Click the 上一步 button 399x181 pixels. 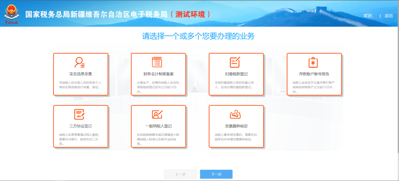pyautogui.click(x=180, y=174)
